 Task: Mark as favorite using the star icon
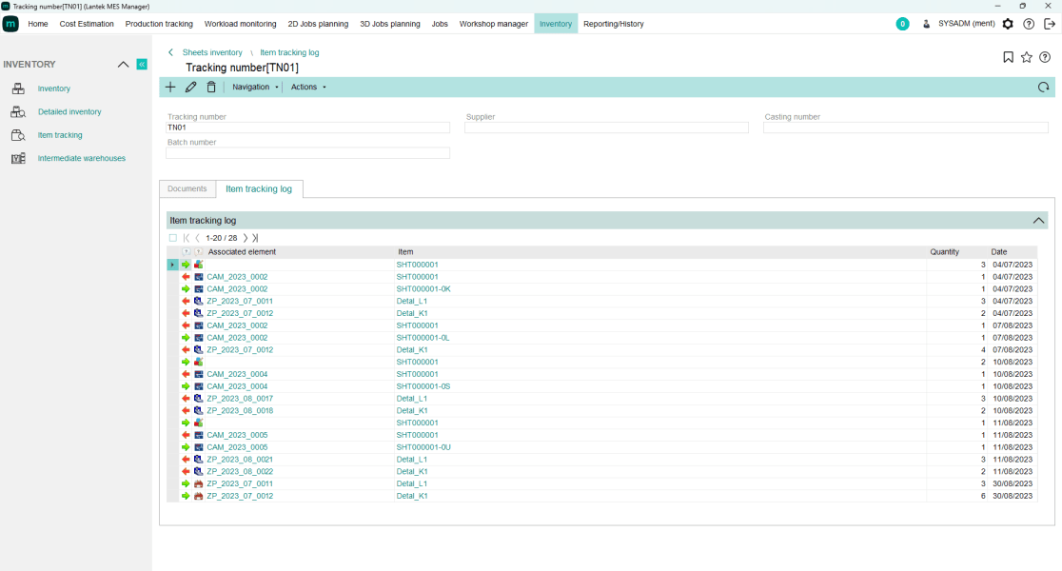pyautogui.click(x=1027, y=57)
